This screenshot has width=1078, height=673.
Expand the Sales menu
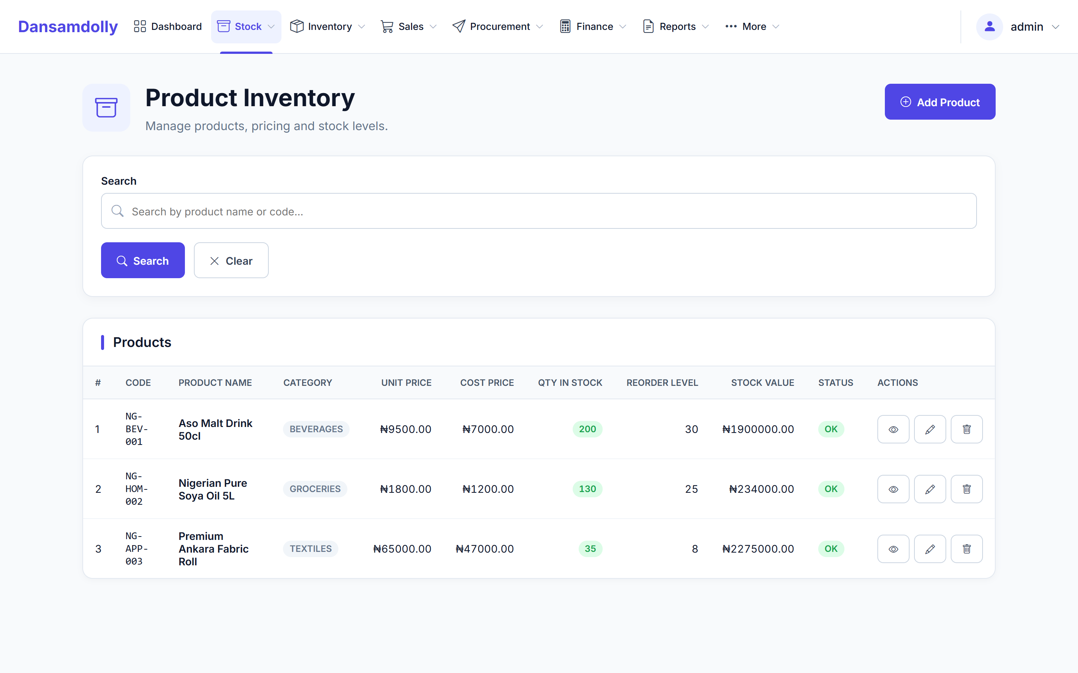click(408, 27)
